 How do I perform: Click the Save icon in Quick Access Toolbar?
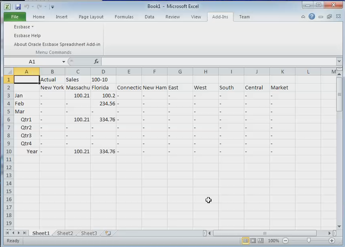18,7
